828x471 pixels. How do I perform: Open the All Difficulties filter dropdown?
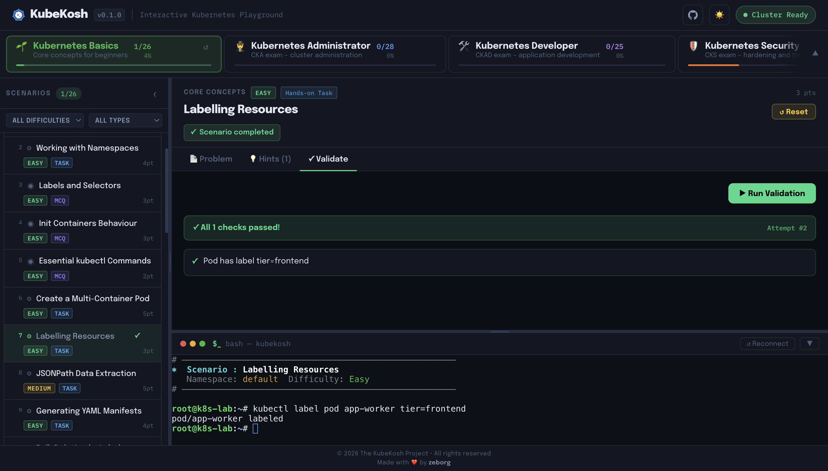[x=45, y=120]
